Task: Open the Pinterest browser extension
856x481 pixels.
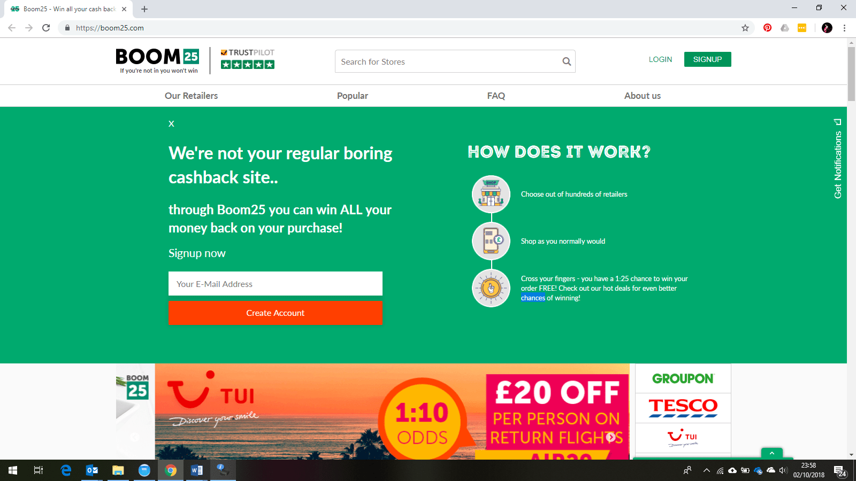Action: pyautogui.click(x=767, y=28)
